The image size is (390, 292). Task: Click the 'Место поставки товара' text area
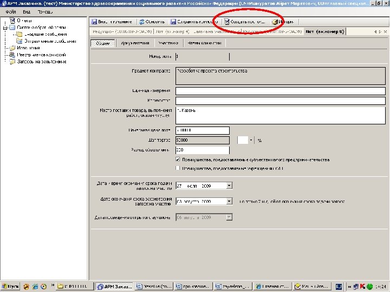[x=281, y=116]
